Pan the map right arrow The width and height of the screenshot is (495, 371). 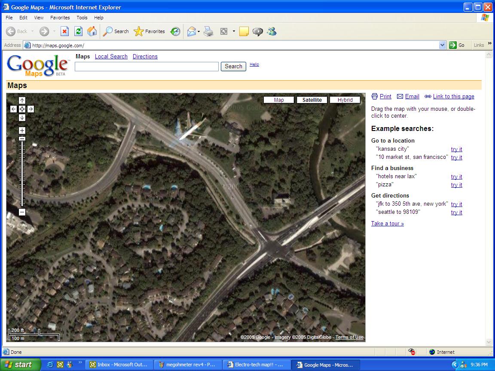click(x=31, y=109)
